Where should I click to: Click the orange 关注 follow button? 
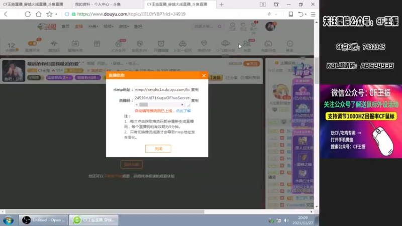(252, 64)
